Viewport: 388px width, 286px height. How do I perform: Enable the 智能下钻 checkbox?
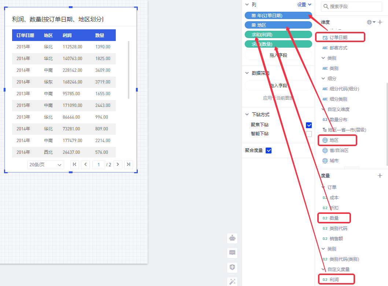coord(309,134)
